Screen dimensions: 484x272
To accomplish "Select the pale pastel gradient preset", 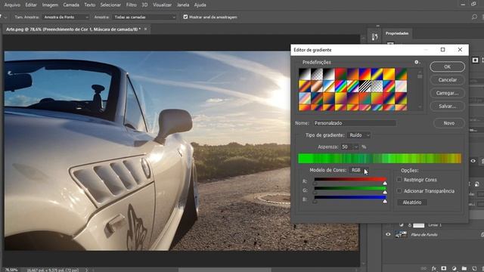I will click(x=401, y=86).
